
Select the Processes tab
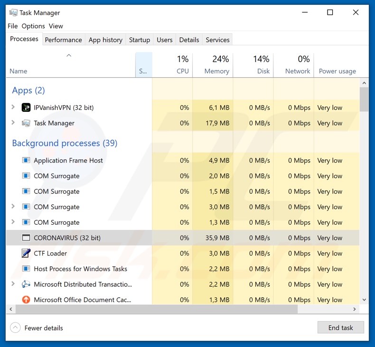point(24,39)
